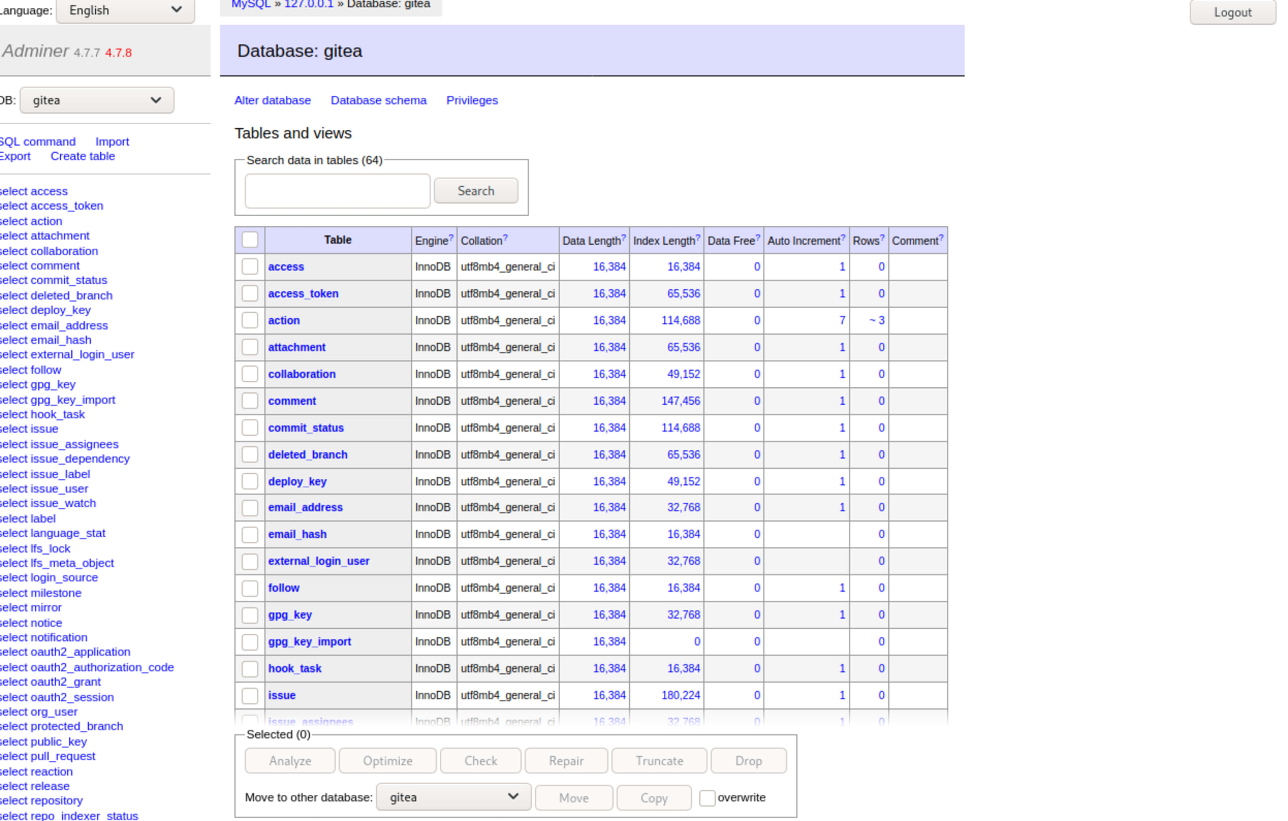Open the collaboration table link
The height and width of the screenshot is (821, 1288).
302,374
